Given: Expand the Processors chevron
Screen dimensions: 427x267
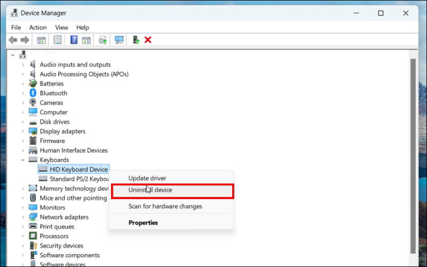Looking at the screenshot, I should coord(23,236).
